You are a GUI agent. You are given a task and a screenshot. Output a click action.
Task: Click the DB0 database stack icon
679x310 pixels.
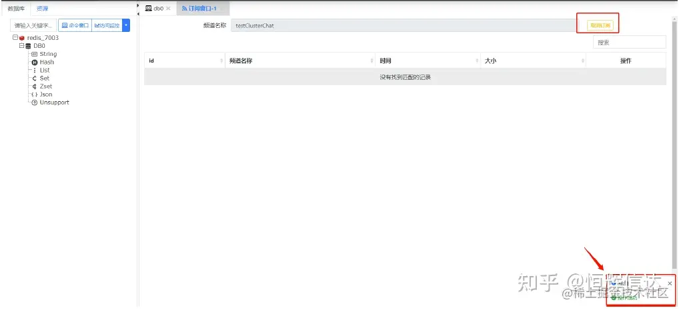click(28, 46)
